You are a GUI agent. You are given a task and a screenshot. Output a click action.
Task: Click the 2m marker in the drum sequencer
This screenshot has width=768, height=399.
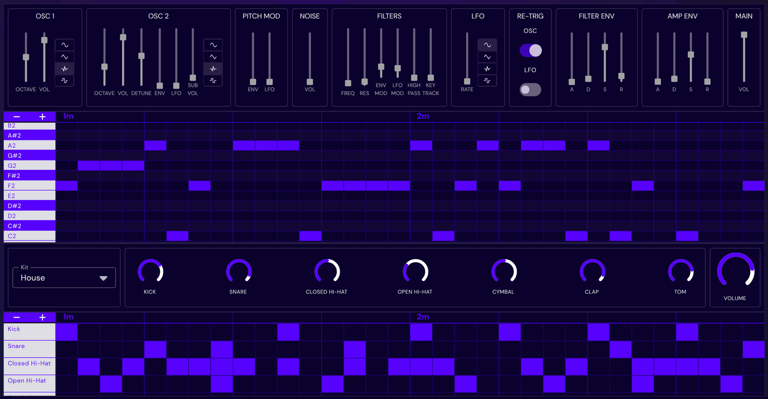coord(423,317)
